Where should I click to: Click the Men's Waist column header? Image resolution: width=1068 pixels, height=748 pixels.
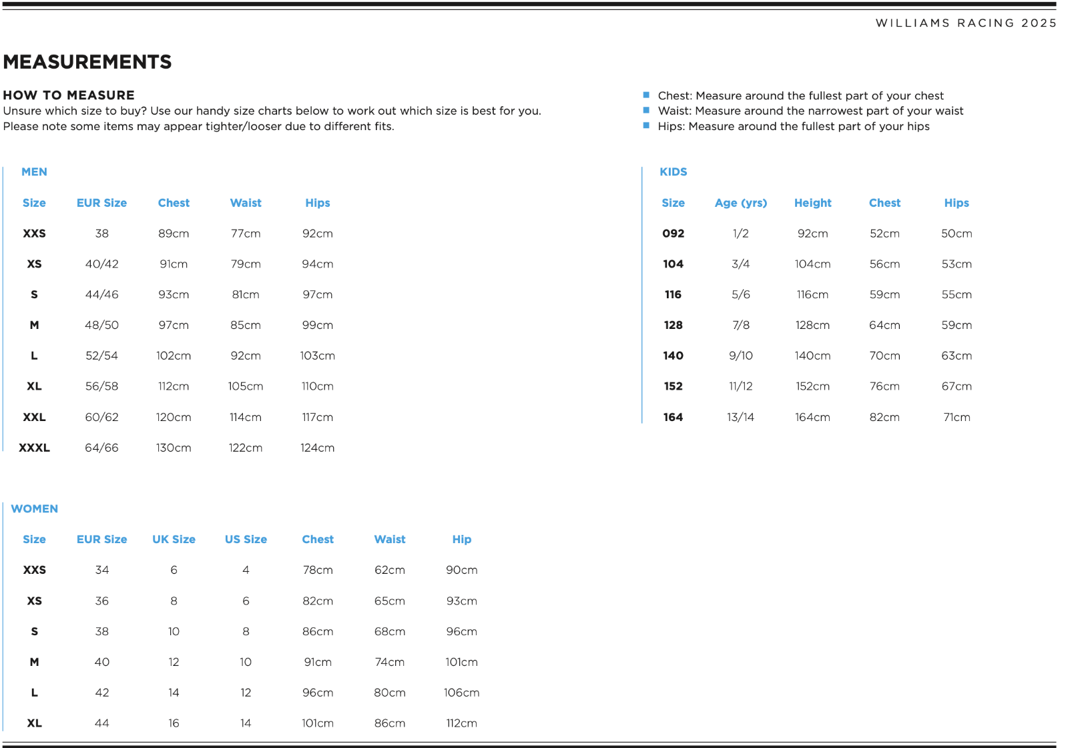coord(246,203)
